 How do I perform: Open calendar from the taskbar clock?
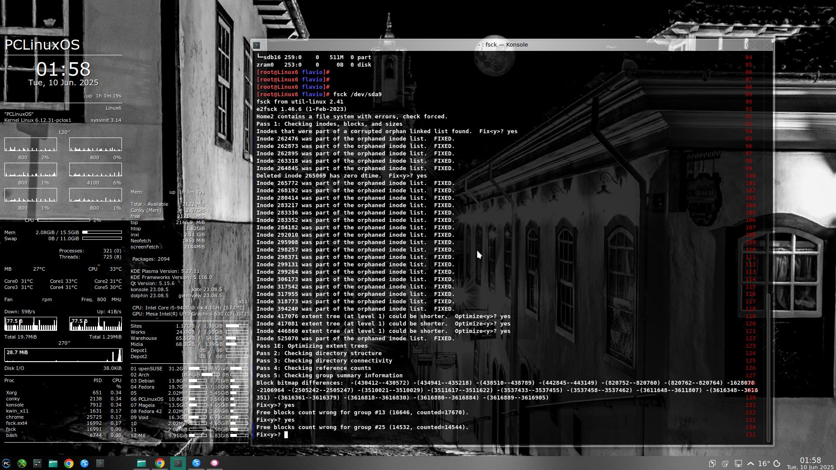pyautogui.click(x=810, y=463)
